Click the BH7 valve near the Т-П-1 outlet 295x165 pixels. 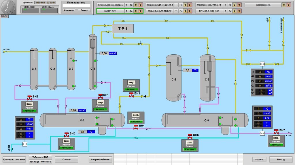point(276,132)
